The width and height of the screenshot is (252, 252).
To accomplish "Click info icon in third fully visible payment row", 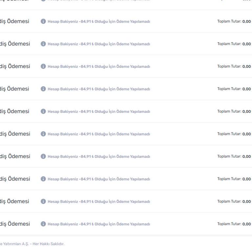I will tap(43, 66).
